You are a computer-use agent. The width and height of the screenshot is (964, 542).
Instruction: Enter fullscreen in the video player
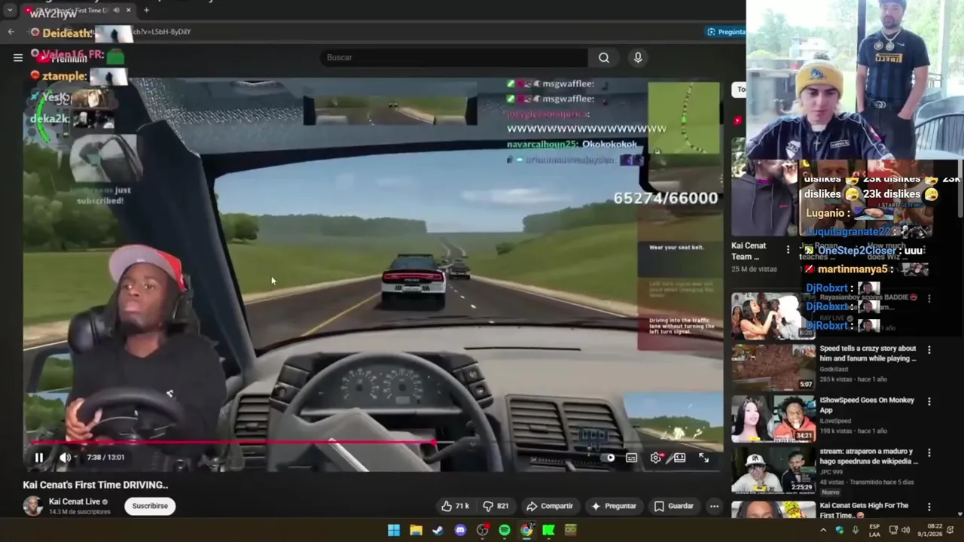[703, 458]
